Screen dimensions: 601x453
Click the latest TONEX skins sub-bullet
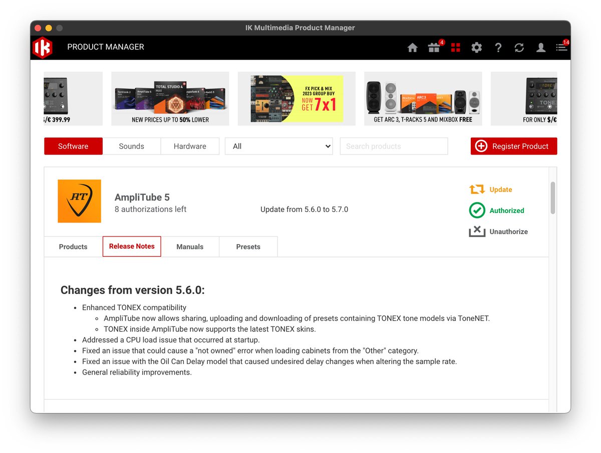coord(210,329)
